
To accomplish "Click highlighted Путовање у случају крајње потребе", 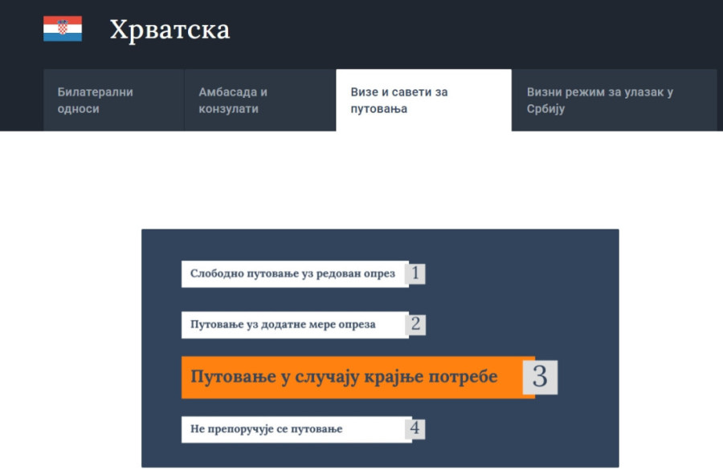I will point(344,377).
